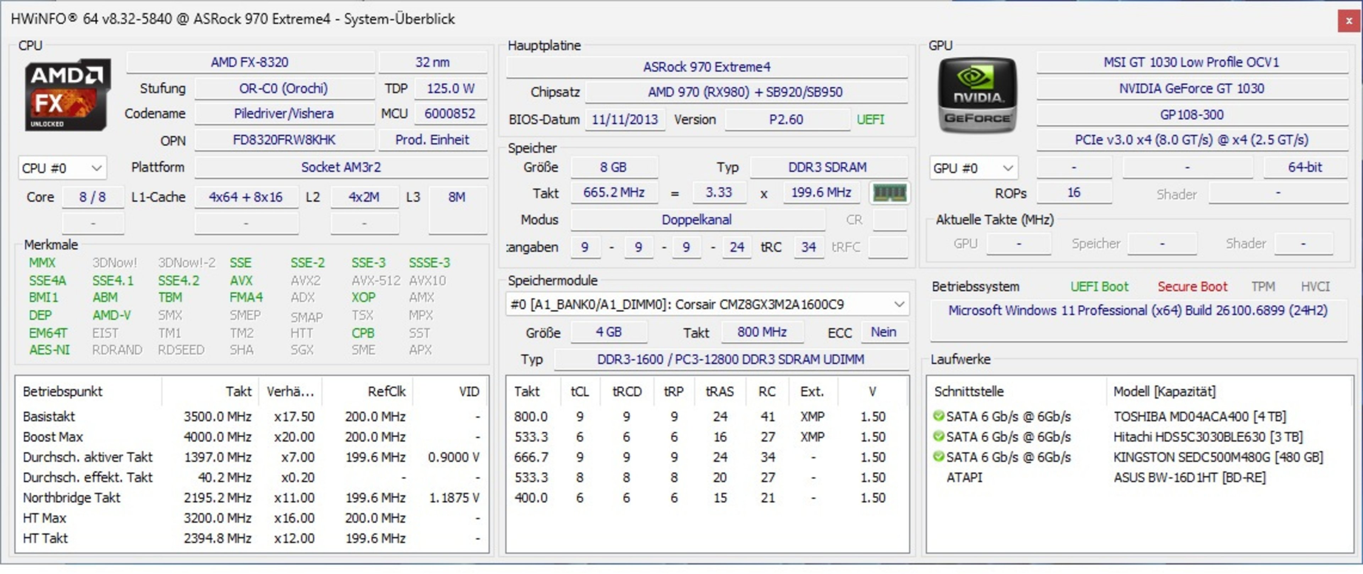1363x574 pixels.
Task: Click the Schnittstelle column header
Action: (x=969, y=392)
